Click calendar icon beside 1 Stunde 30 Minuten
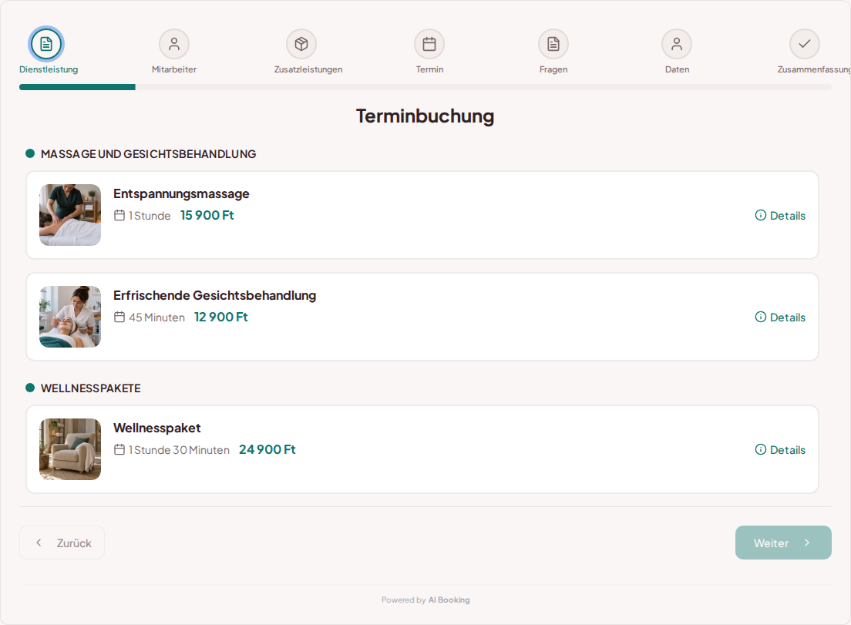Image resolution: width=851 pixels, height=625 pixels. click(119, 449)
